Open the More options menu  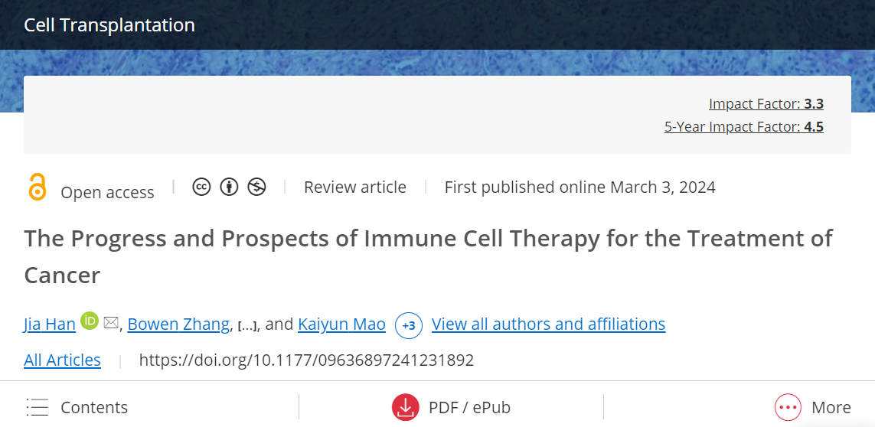pos(812,407)
